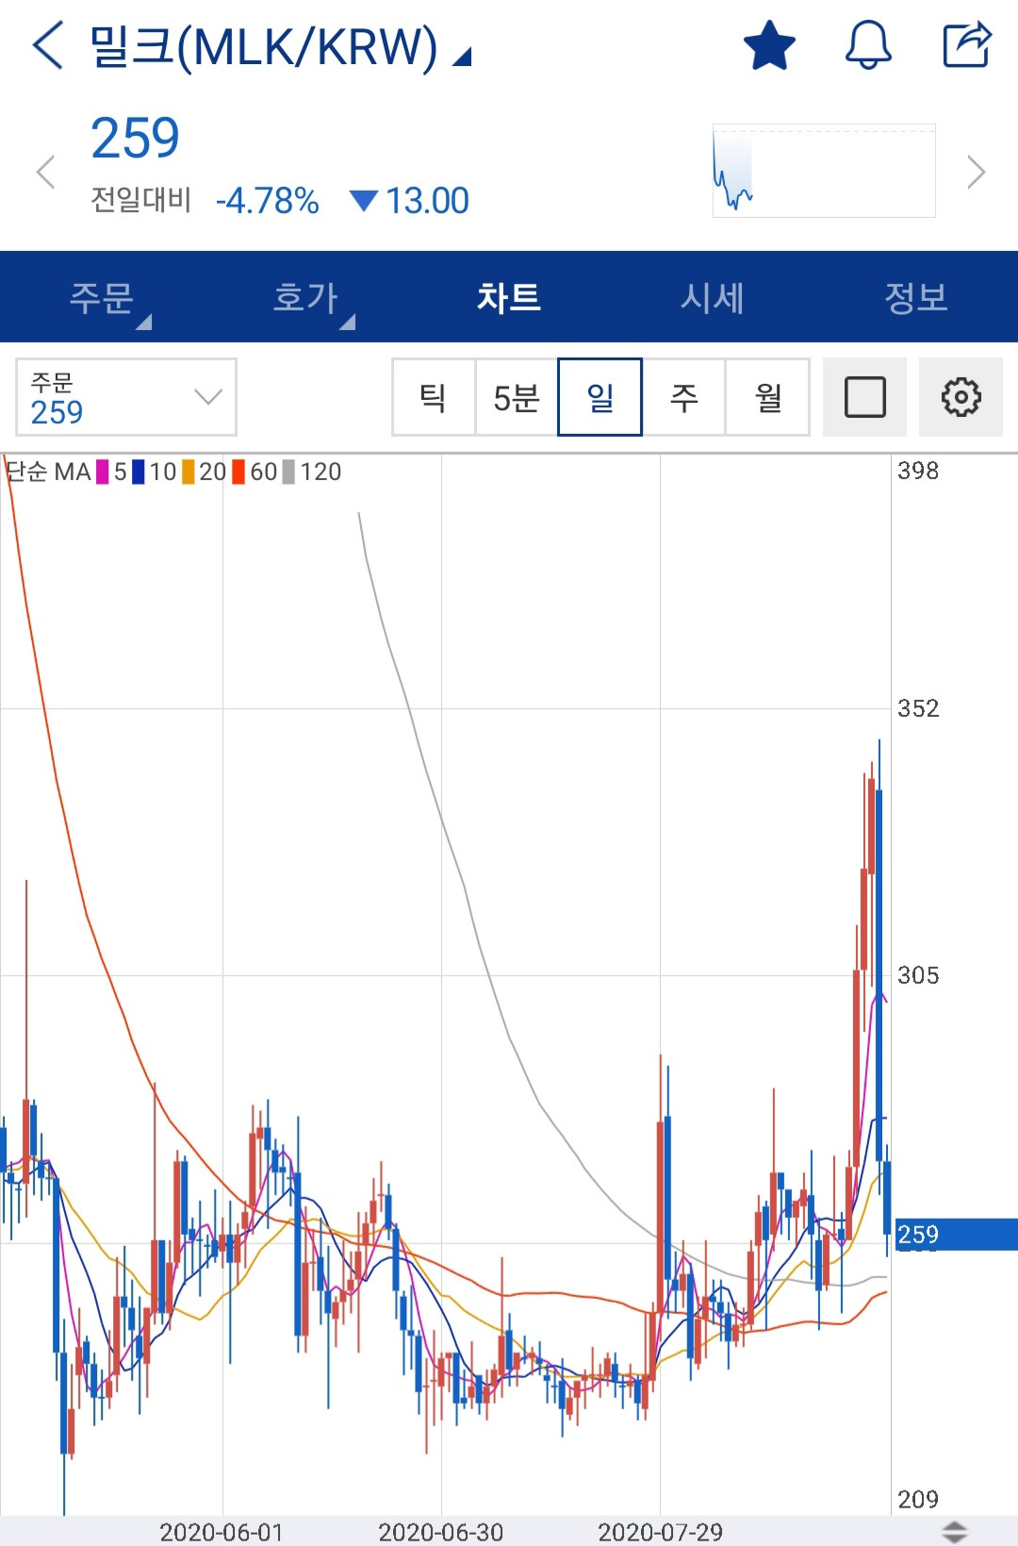The height and width of the screenshot is (1546, 1018).
Task: Toggle the favorite star icon
Action: 769,45
